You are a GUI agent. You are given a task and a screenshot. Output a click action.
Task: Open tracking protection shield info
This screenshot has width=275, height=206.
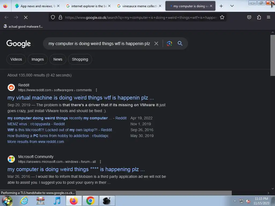(x=53, y=17)
